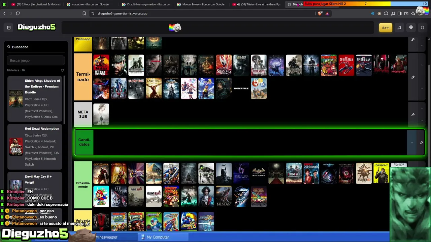Viewport: 431px width, 242px height.
Task: Switch to the pinned Kick tab
Action: tap(5, 4)
